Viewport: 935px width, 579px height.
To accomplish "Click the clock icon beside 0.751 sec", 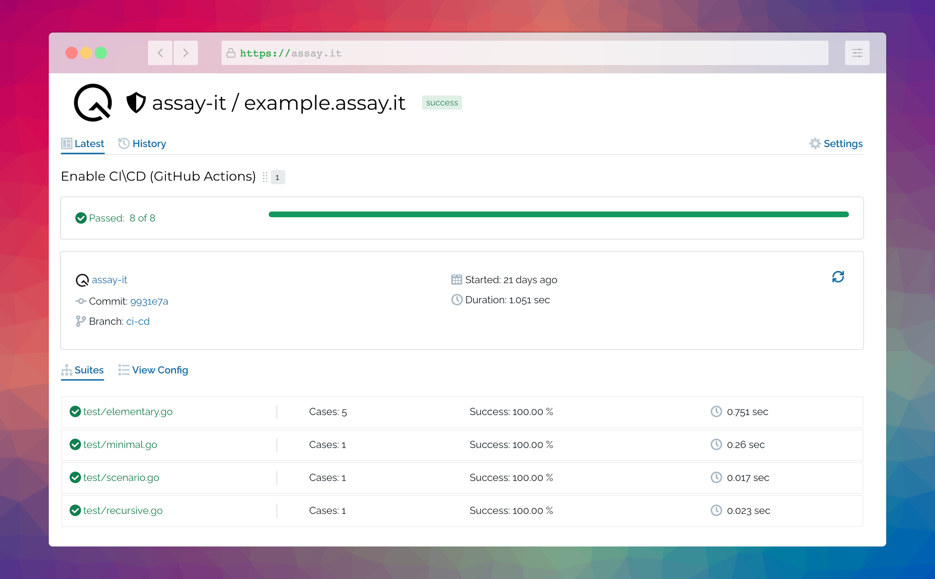I will coord(716,411).
